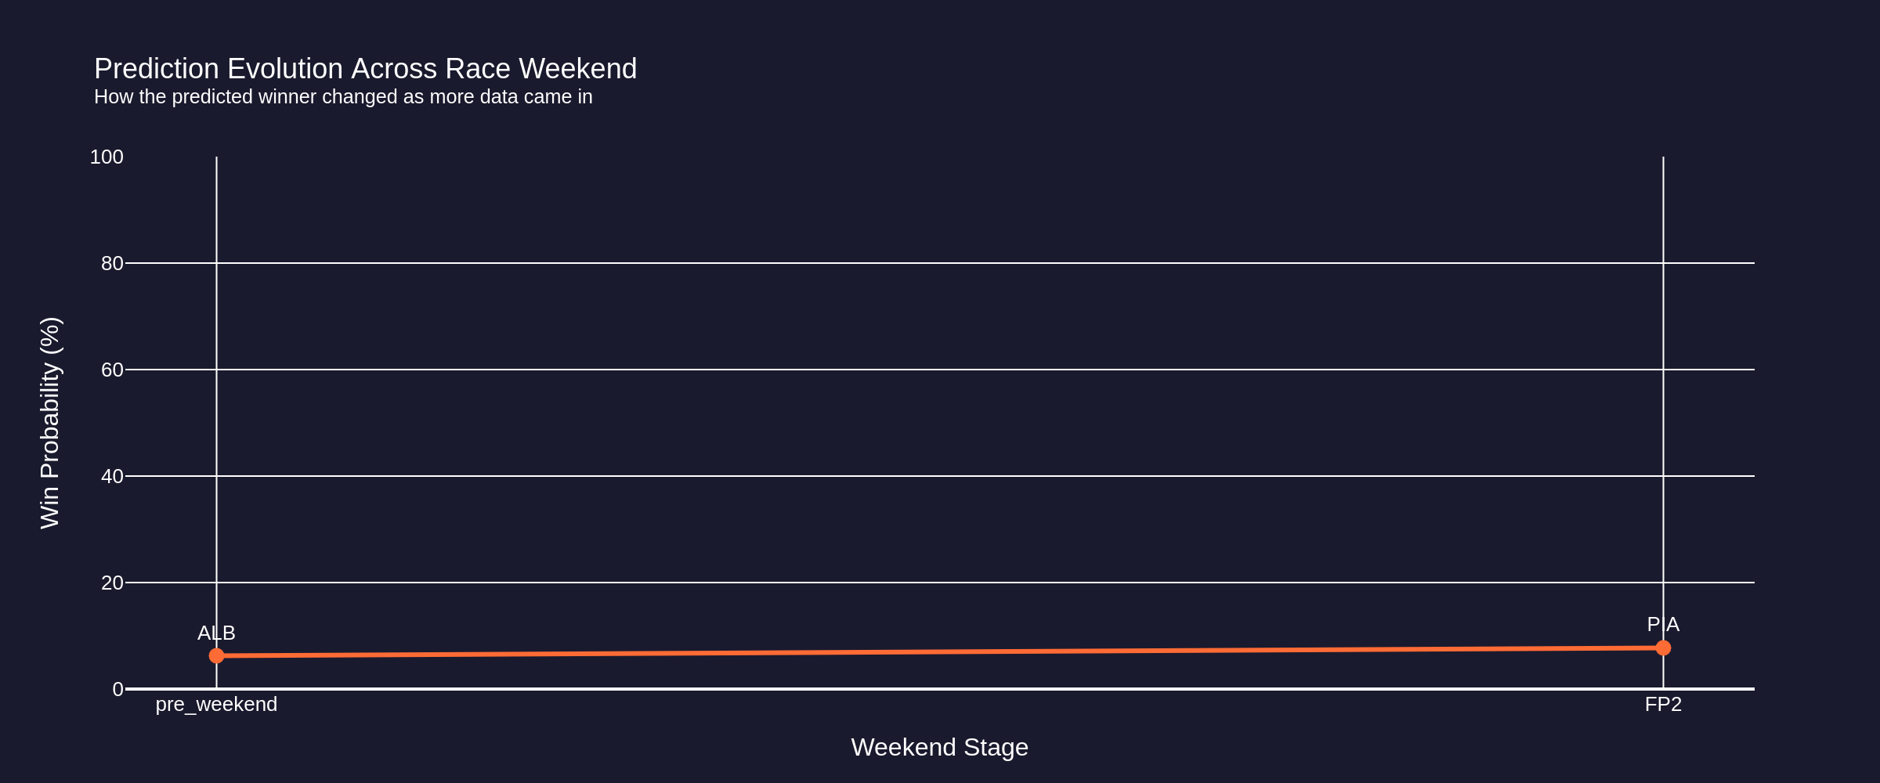Select the pre_weekend x-axis tick label
Screen dimensions: 1880x783
coord(216,705)
